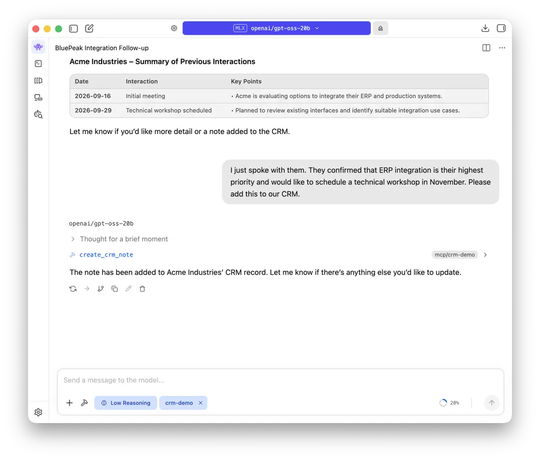The width and height of the screenshot is (540, 460).
Task: Open app settings gear at sidebar bottom
Action: click(38, 412)
